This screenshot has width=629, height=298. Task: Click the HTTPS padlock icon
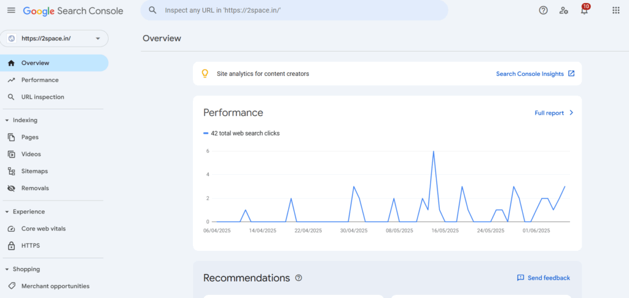11,245
